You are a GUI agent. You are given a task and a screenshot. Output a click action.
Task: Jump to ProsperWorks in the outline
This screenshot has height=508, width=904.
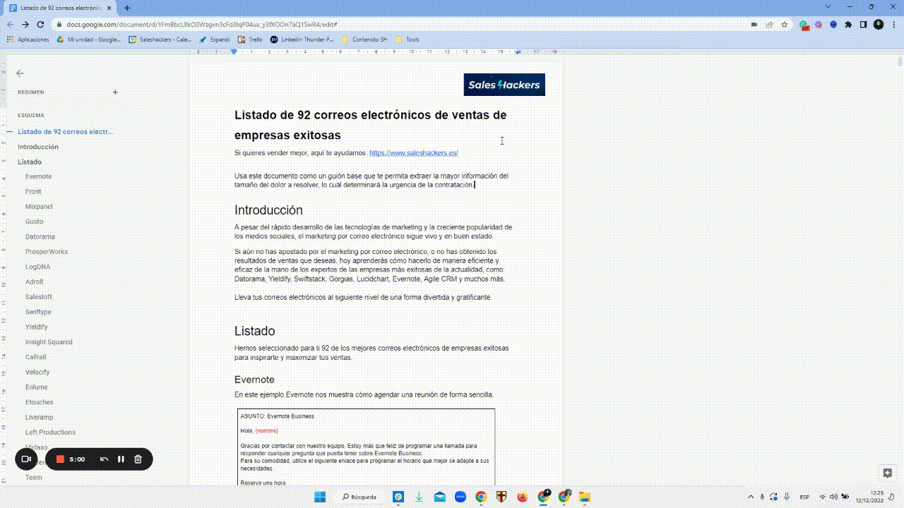pyautogui.click(x=47, y=252)
